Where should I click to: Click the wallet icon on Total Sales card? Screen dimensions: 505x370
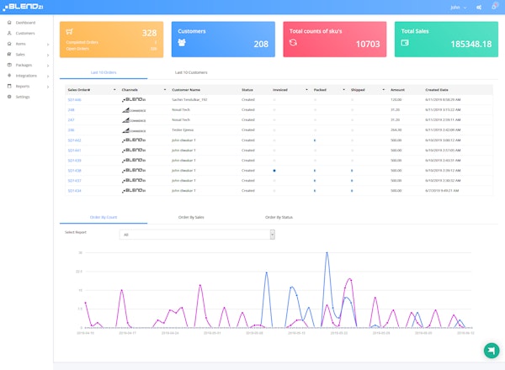pyautogui.click(x=405, y=42)
